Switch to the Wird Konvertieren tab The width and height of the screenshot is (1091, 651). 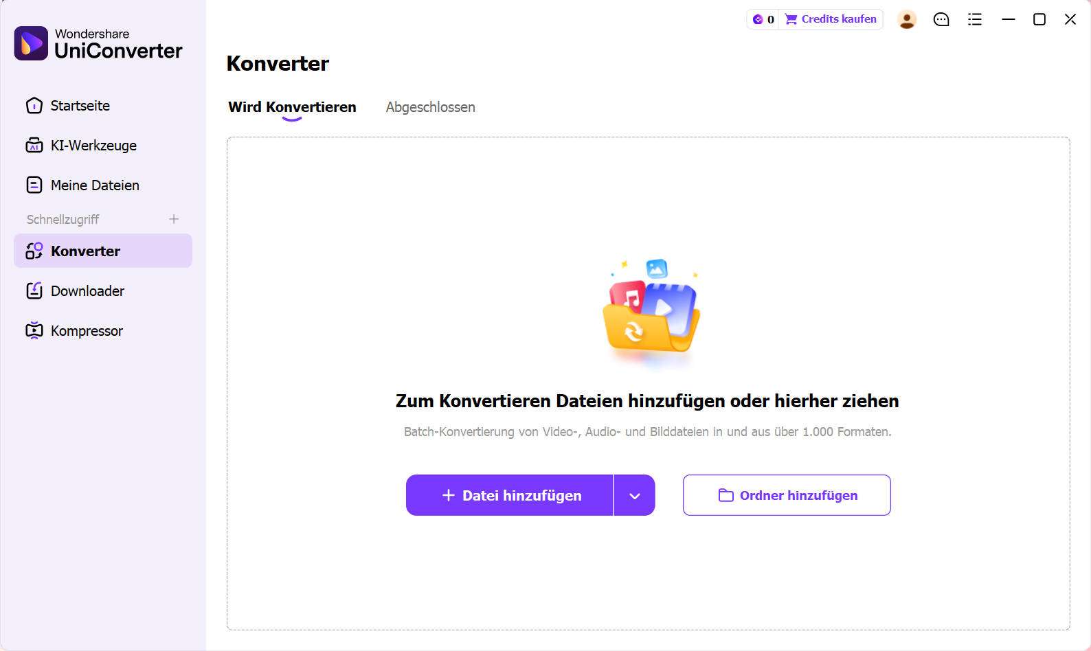[x=292, y=107]
